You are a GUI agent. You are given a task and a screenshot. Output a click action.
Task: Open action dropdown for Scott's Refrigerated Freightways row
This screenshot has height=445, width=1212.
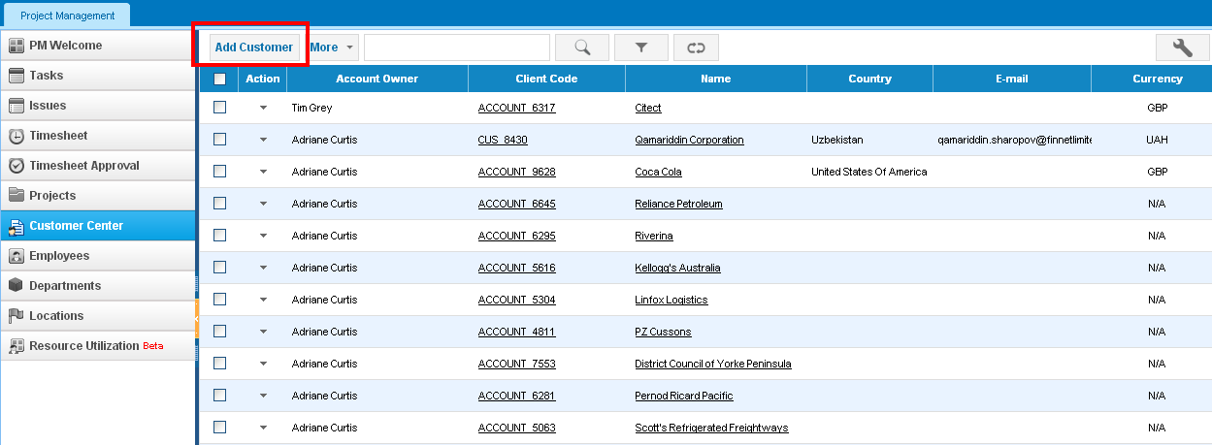coord(263,429)
